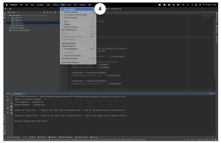Click the soft-wrap icon in Run panel
The height and width of the screenshot is (143, 221).
tap(11, 103)
